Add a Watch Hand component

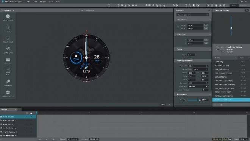(x=8, y=39)
